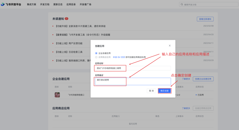
Task: Open the 申请 ISV 资质 link
Action: [x=119, y=57]
